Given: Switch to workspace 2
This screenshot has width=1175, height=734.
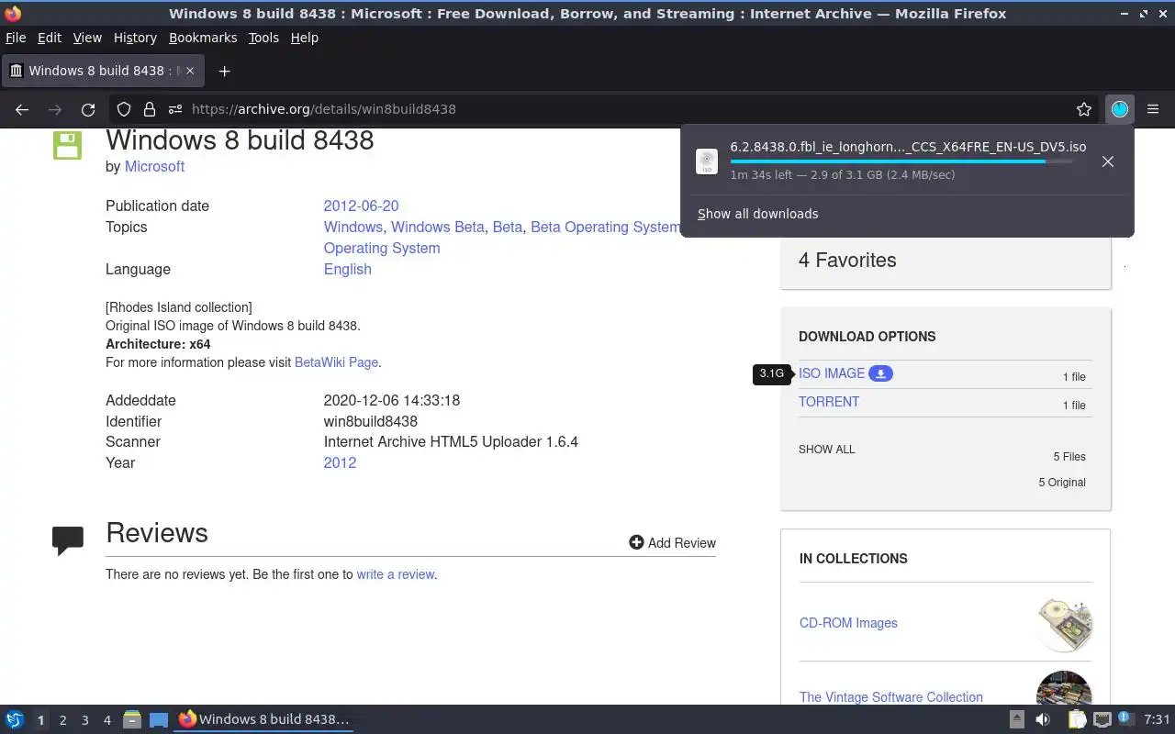Looking at the screenshot, I should [62, 720].
